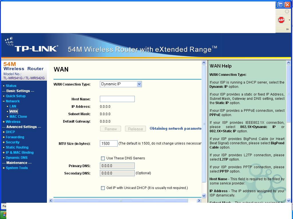Open the ABP icon dropdown arrow
Image resolution: width=293 pixels, height=219 pixels.
pos(289,20)
